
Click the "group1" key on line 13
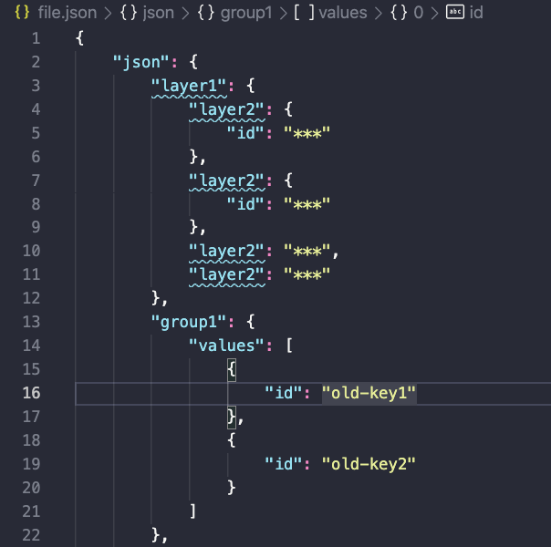(x=188, y=322)
